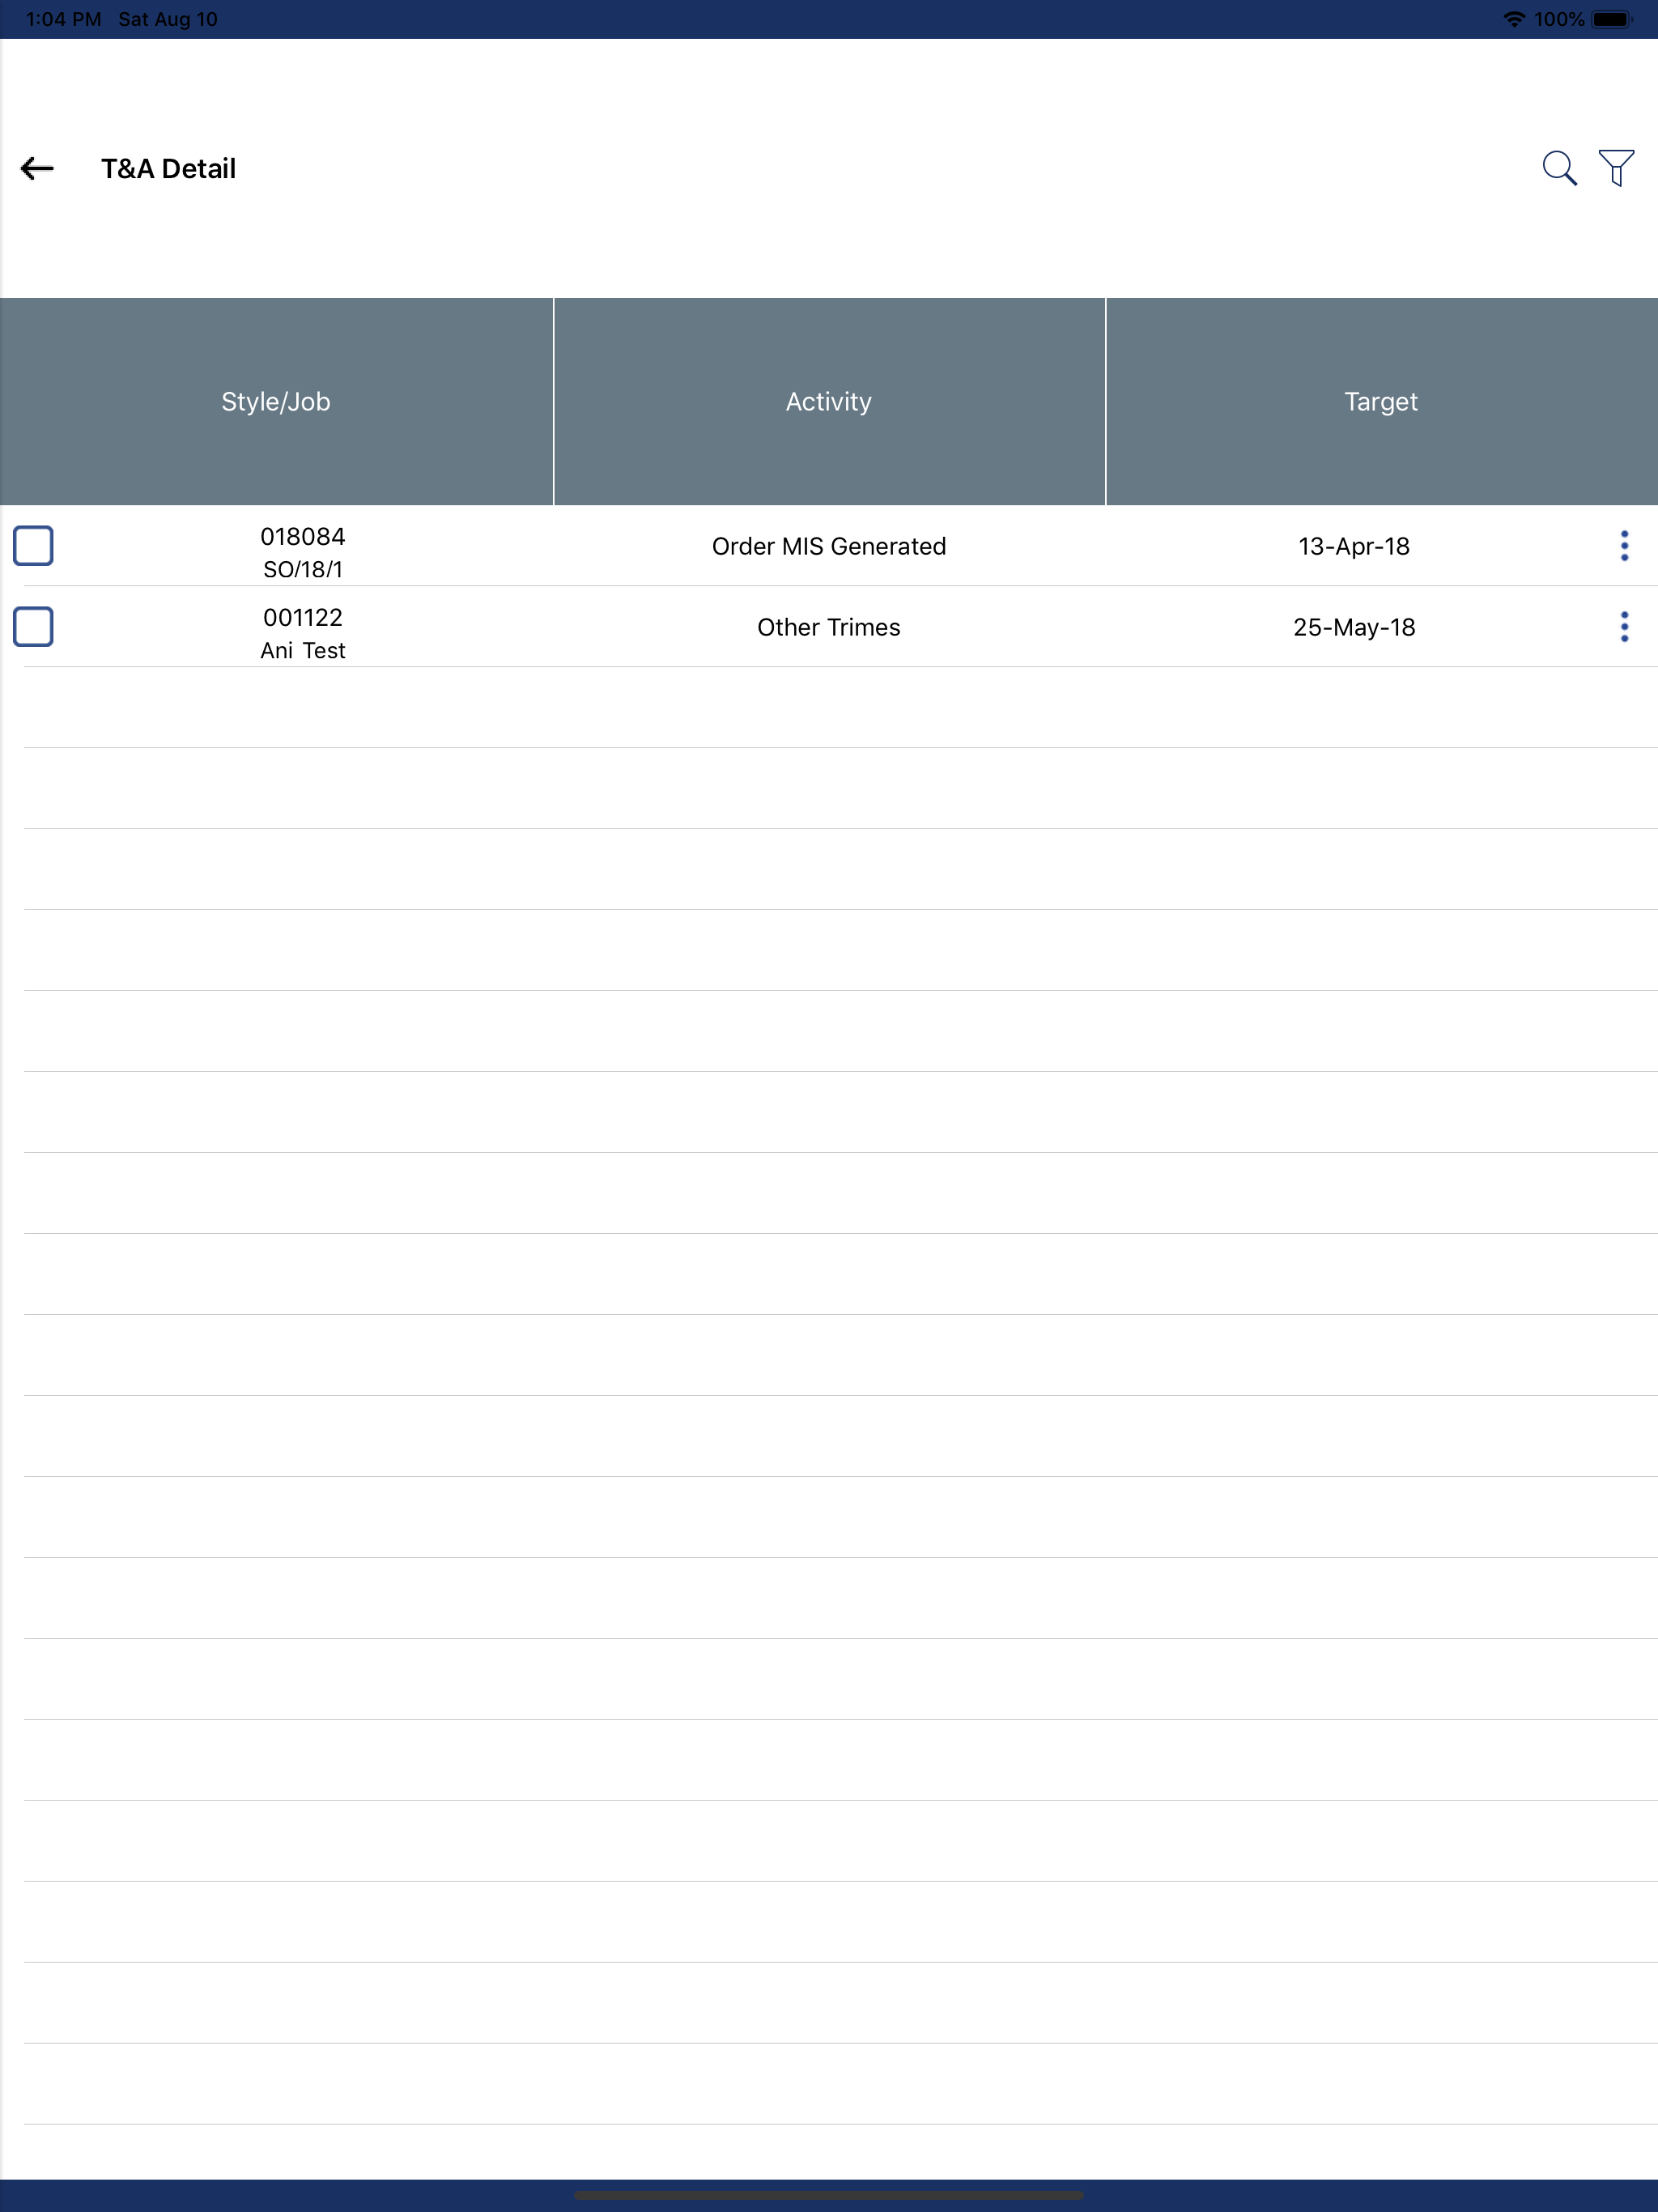Click the Target column header
The image size is (1658, 2212).
pyautogui.click(x=1381, y=401)
